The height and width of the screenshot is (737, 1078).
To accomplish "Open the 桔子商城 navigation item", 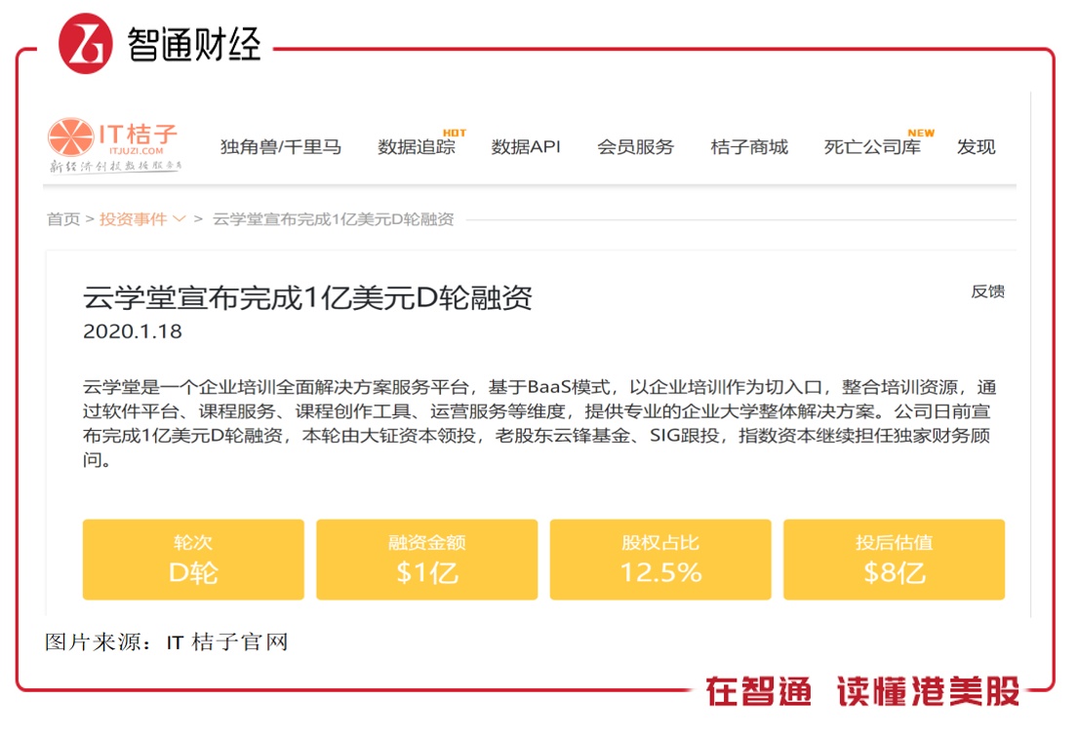I will [749, 147].
